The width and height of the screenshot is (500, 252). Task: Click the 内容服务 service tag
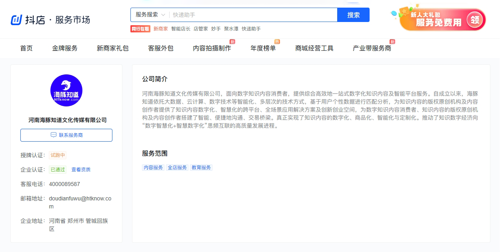(153, 168)
